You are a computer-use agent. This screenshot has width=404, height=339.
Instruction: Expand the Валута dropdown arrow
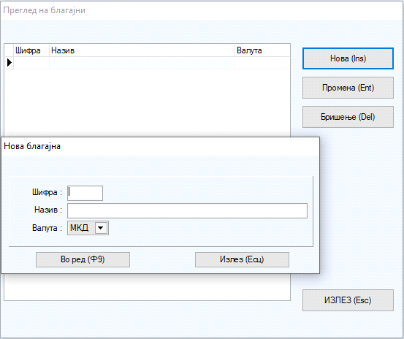(x=101, y=228)
